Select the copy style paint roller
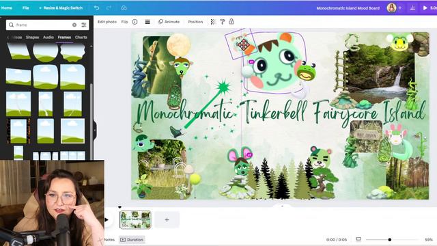 (x=223, y=22)
